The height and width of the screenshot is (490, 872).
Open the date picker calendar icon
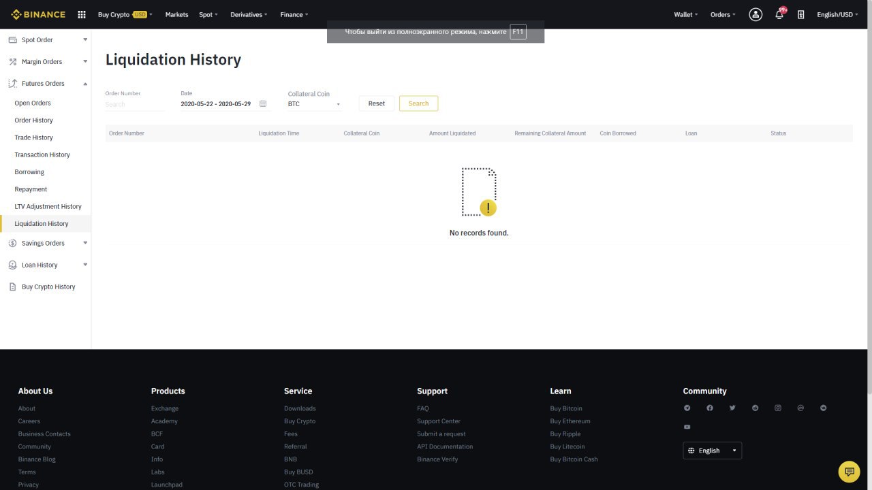[x=263, y=103]
